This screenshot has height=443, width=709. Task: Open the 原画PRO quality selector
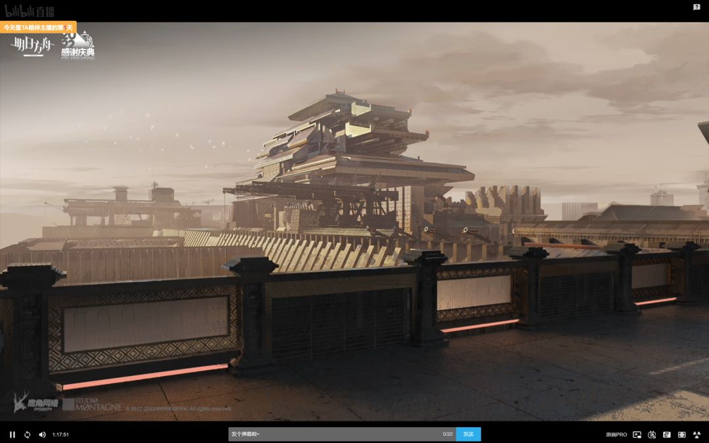(x=616, y=434)
